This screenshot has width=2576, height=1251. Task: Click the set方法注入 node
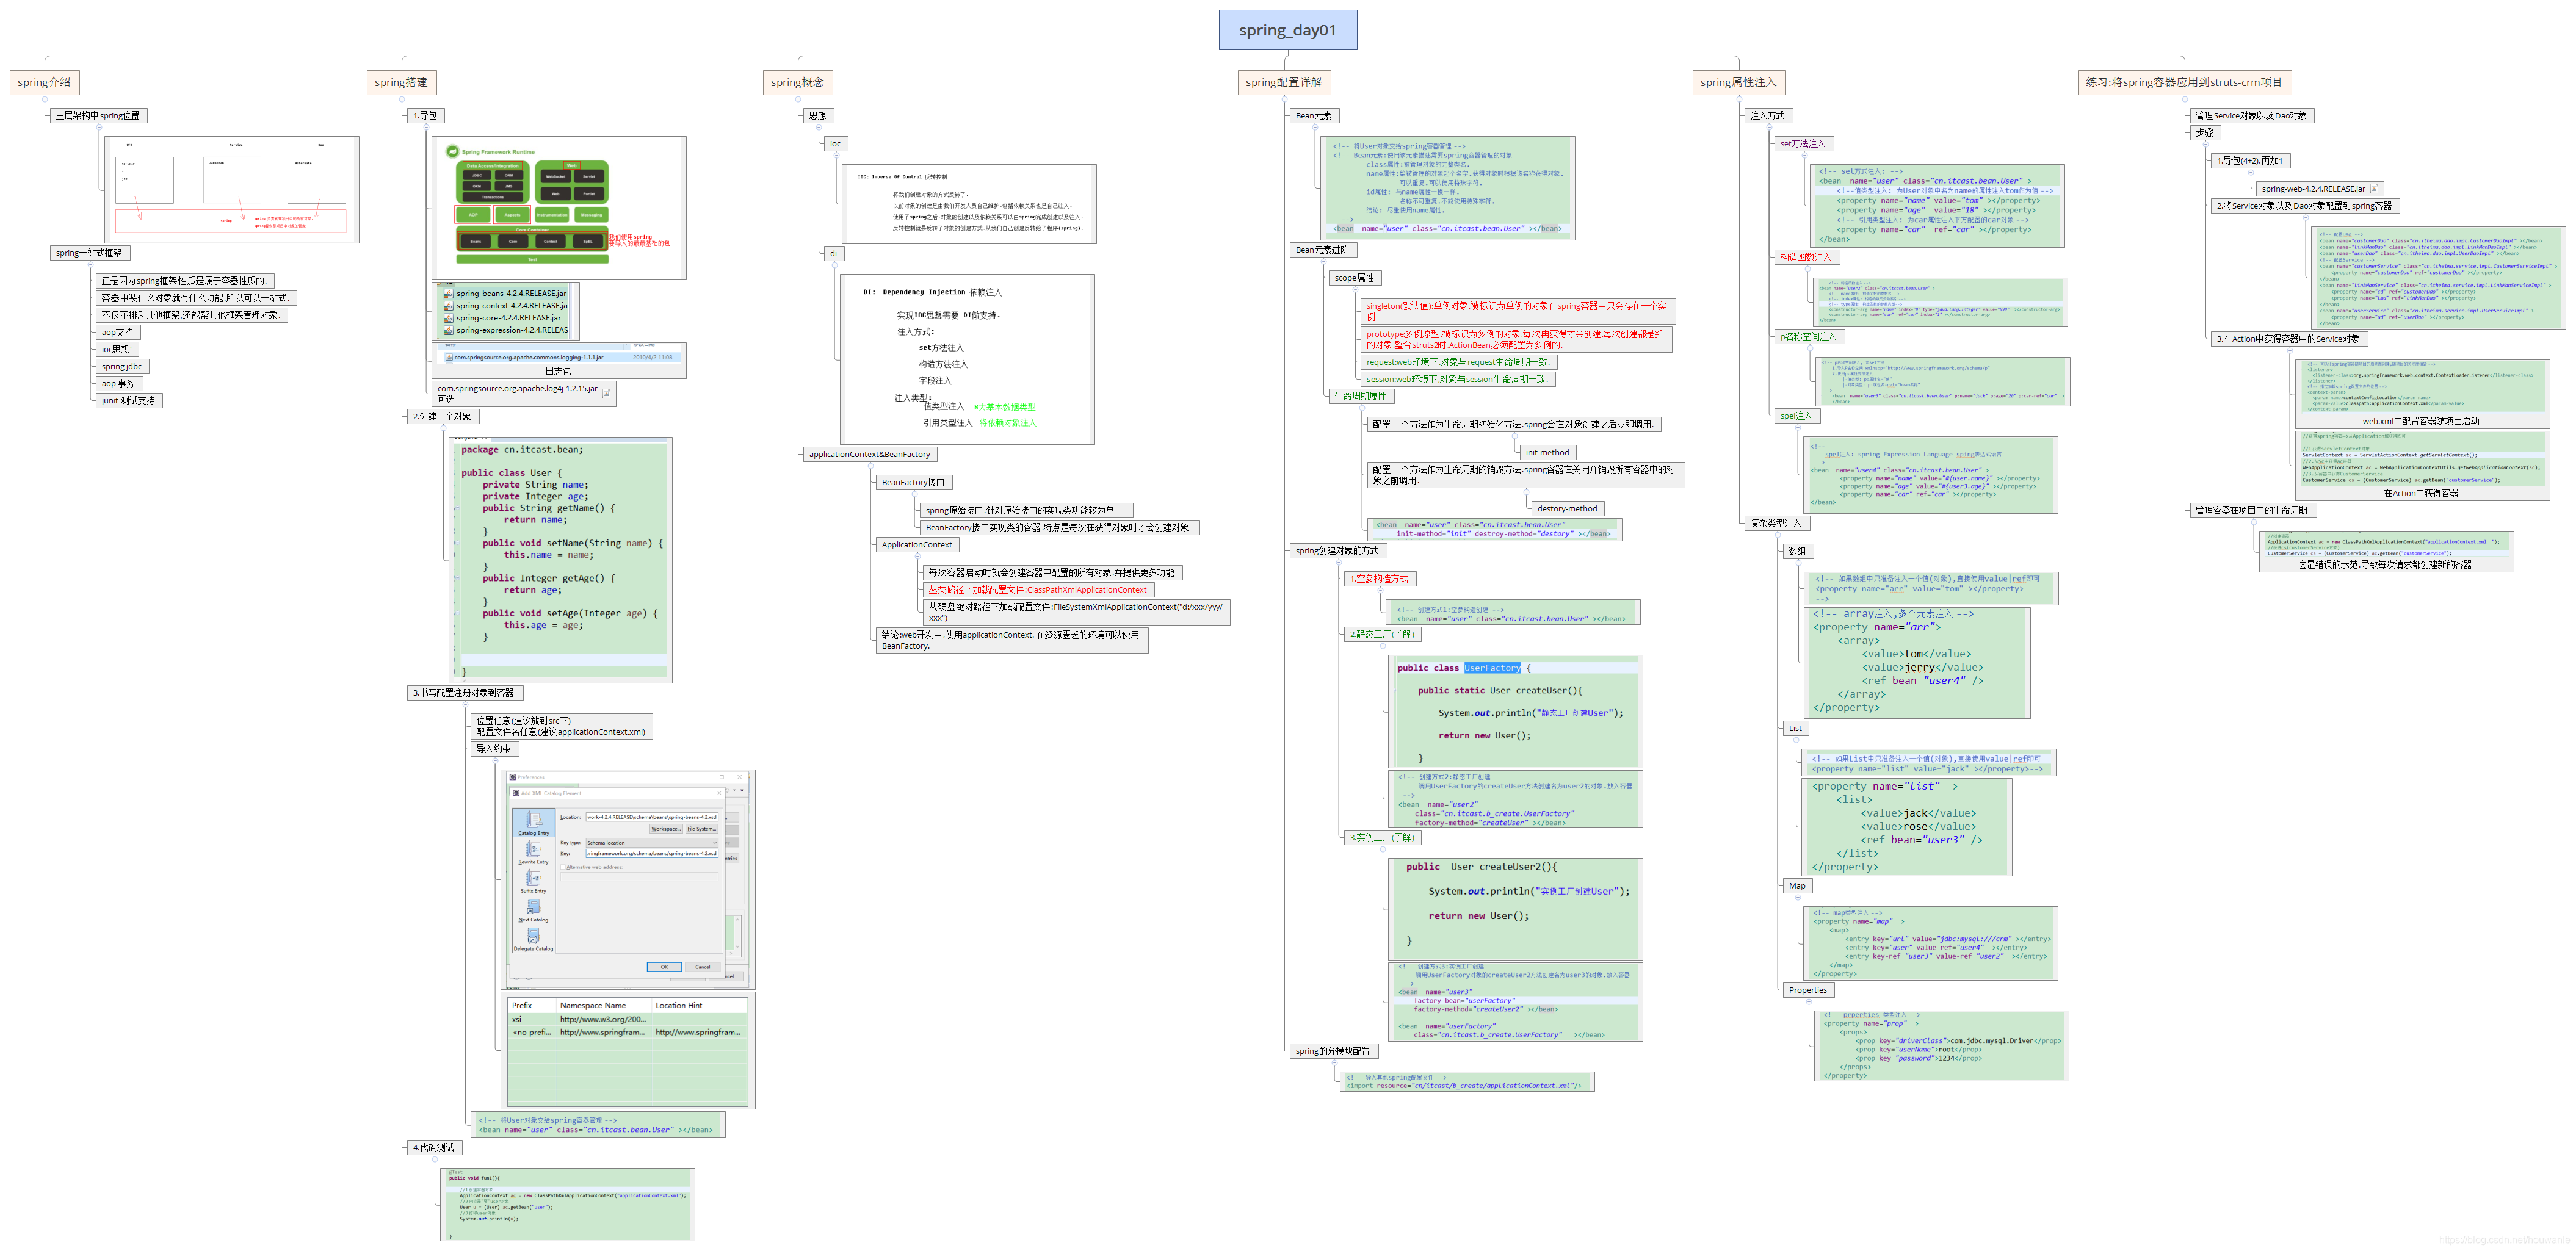click(1803, 144)
